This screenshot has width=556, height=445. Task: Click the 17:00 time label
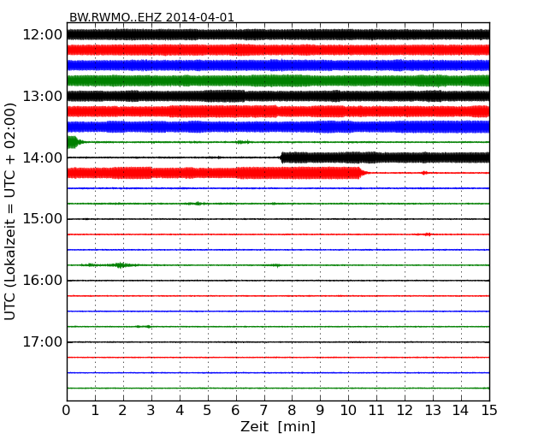[x=43, y=341]
